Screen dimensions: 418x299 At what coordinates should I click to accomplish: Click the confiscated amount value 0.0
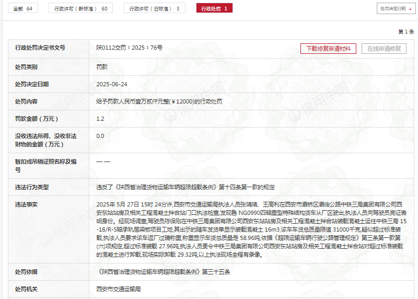tap(100, 136)
